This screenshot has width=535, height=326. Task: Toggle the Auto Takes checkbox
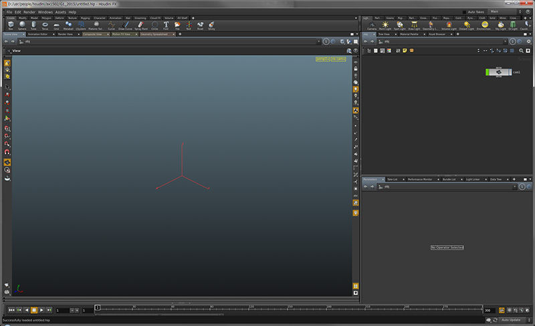465,12
